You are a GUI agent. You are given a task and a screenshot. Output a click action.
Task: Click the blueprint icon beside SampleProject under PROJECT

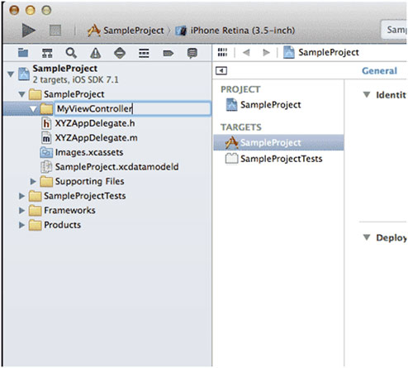pos(231,105)
